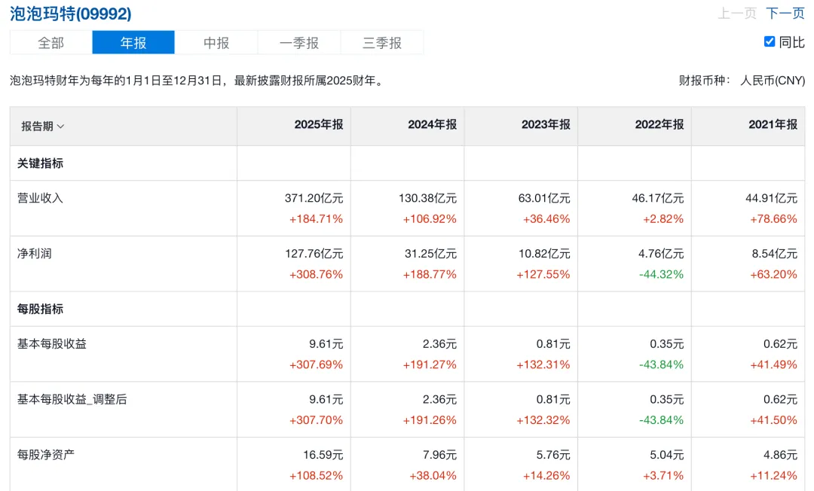Click the 130.38亿元 revenue value
The height and width of the screenshot is (491, 814).
click(x=428, y=198)
